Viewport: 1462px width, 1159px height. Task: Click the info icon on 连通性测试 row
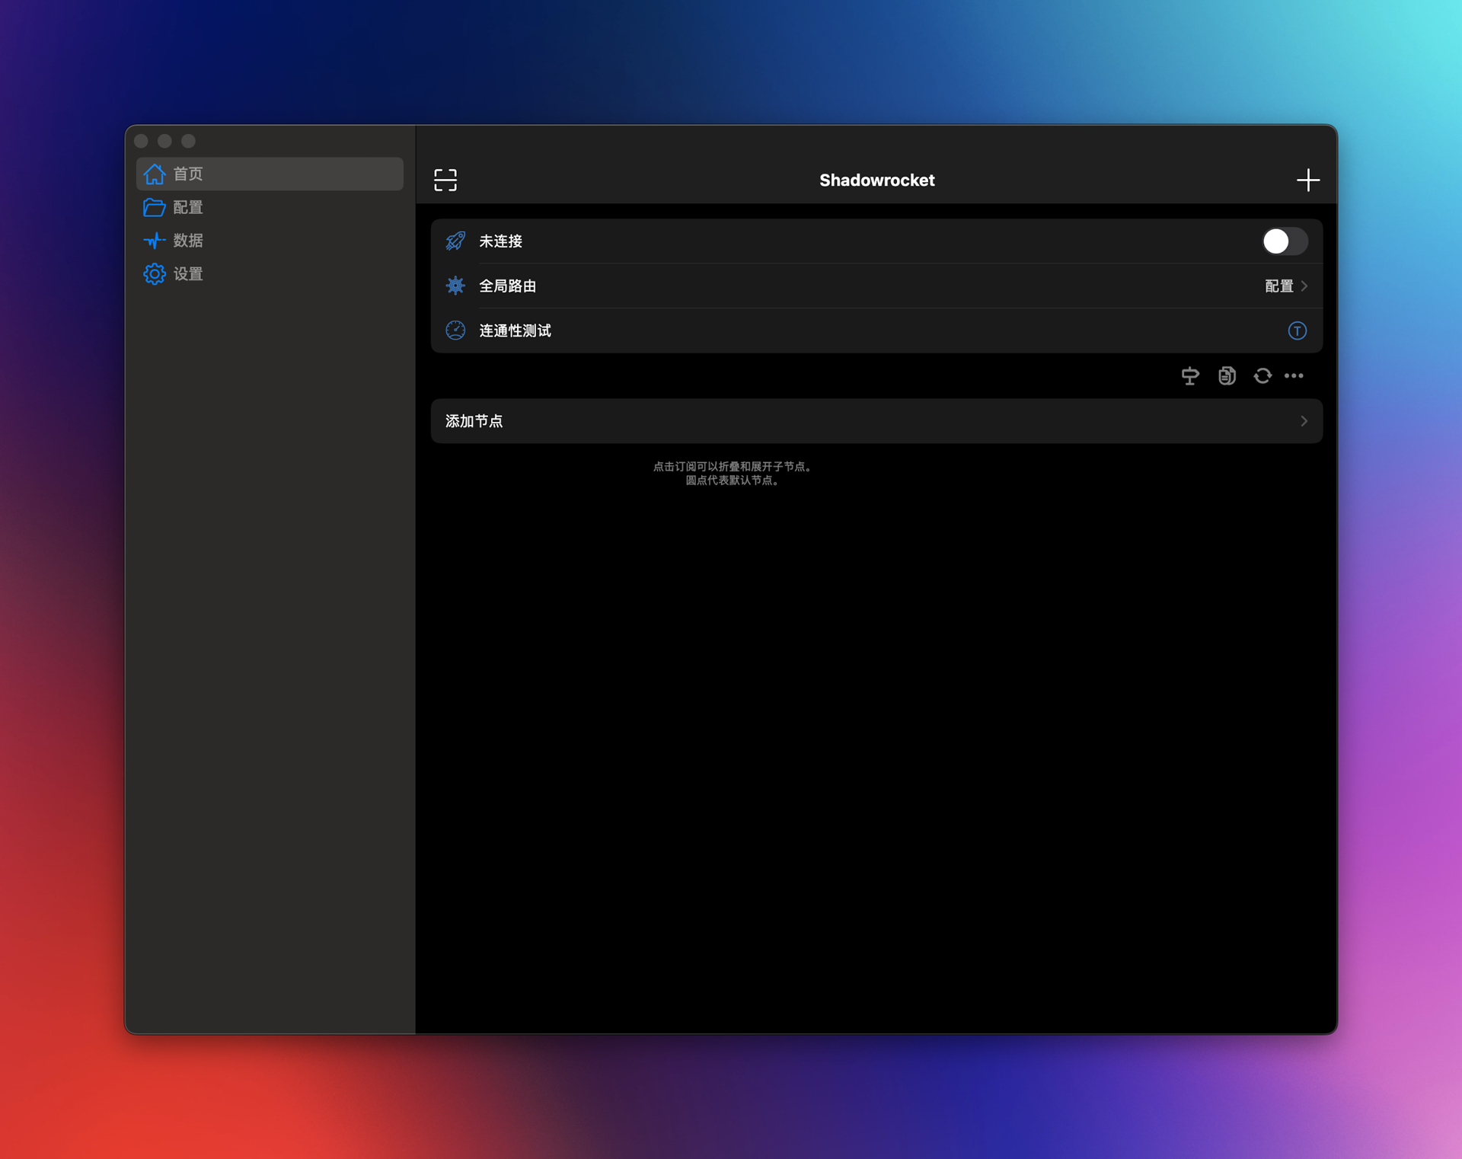(1297, 330)
